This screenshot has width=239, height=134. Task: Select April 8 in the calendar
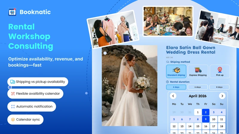[198, 119]
